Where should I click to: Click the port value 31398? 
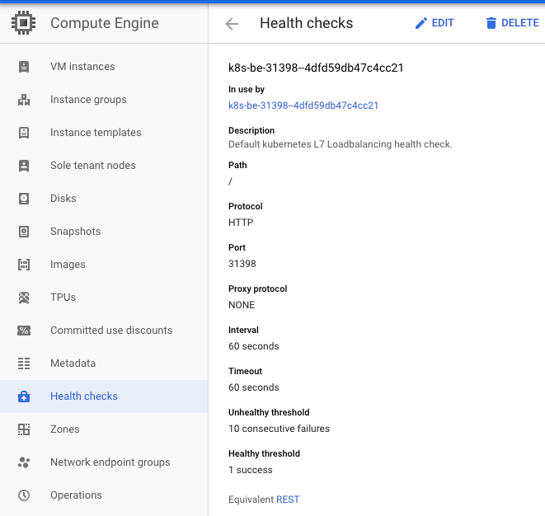click(x=242, y=264)
